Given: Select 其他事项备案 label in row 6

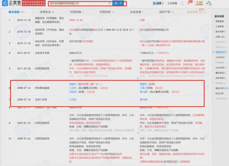Looking at the screenshot, I should coord(42,88).
